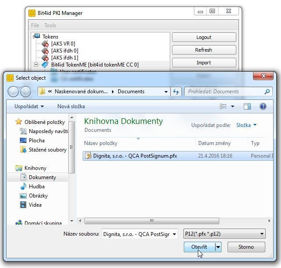Expand the filename dropdown arrow
Image resolution: width=281 pixels, height=268 pixels.
click(174, 234)
